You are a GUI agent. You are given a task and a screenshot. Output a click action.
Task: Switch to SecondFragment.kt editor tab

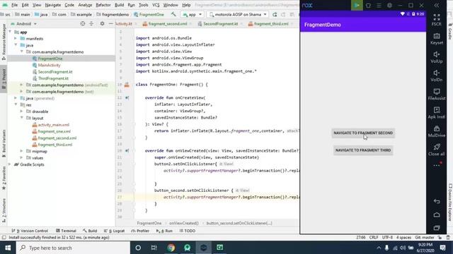tap(220, 24)
